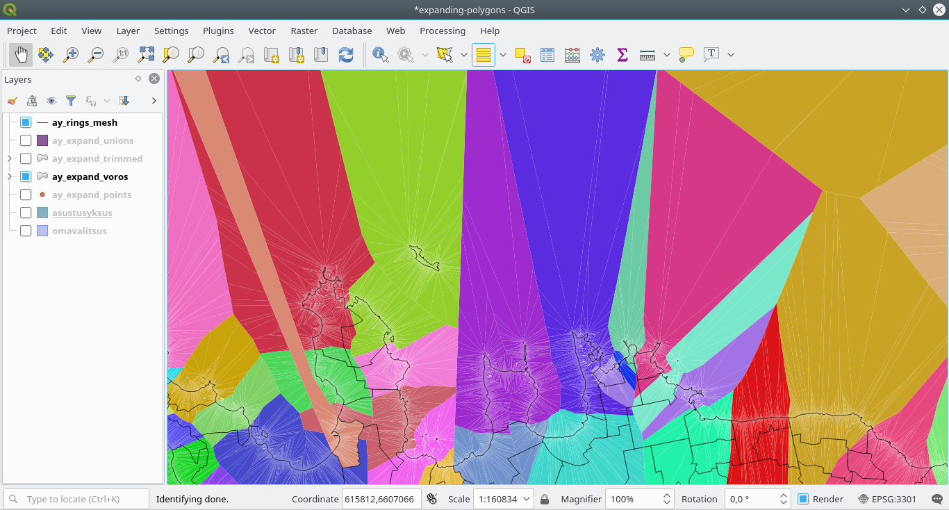The height and width of the screenshot is (510, 949).
Task: Click the Zoom Full extent icon
Action: click(146, 55)
